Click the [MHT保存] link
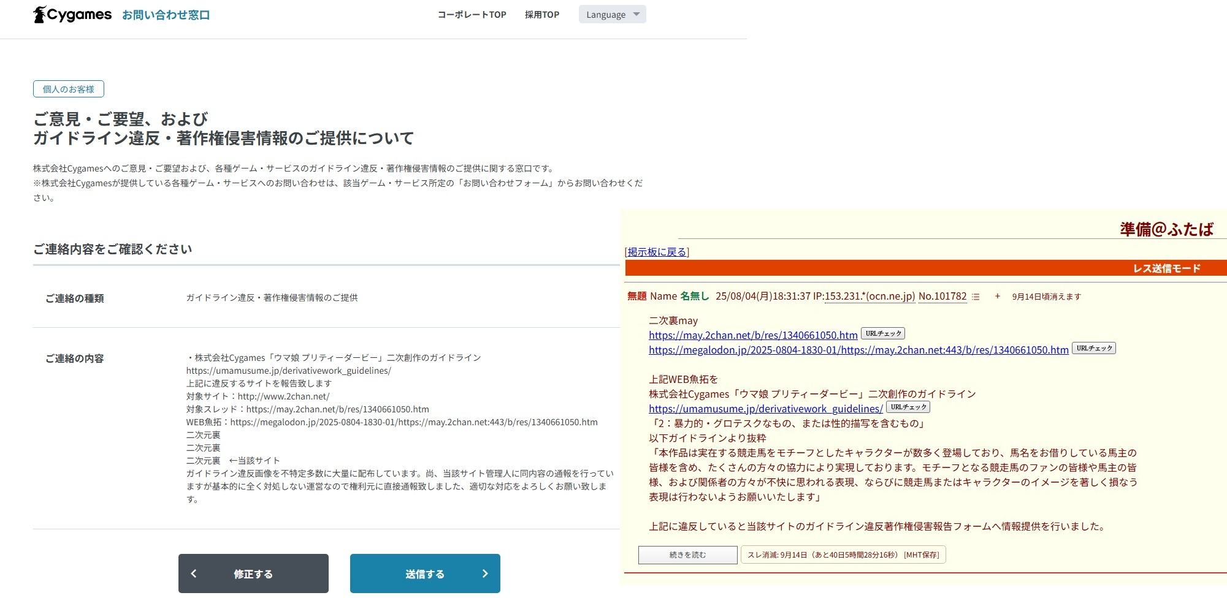This screenshot has width=1227, height=598. coord(922,555)
